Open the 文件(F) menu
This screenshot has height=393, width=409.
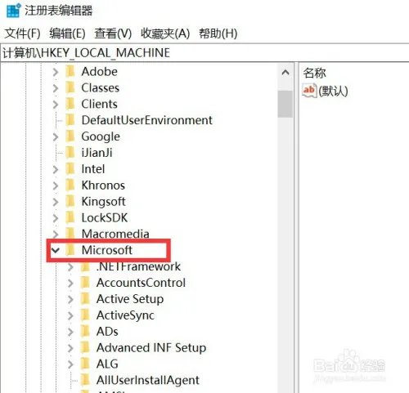(22, 33)
